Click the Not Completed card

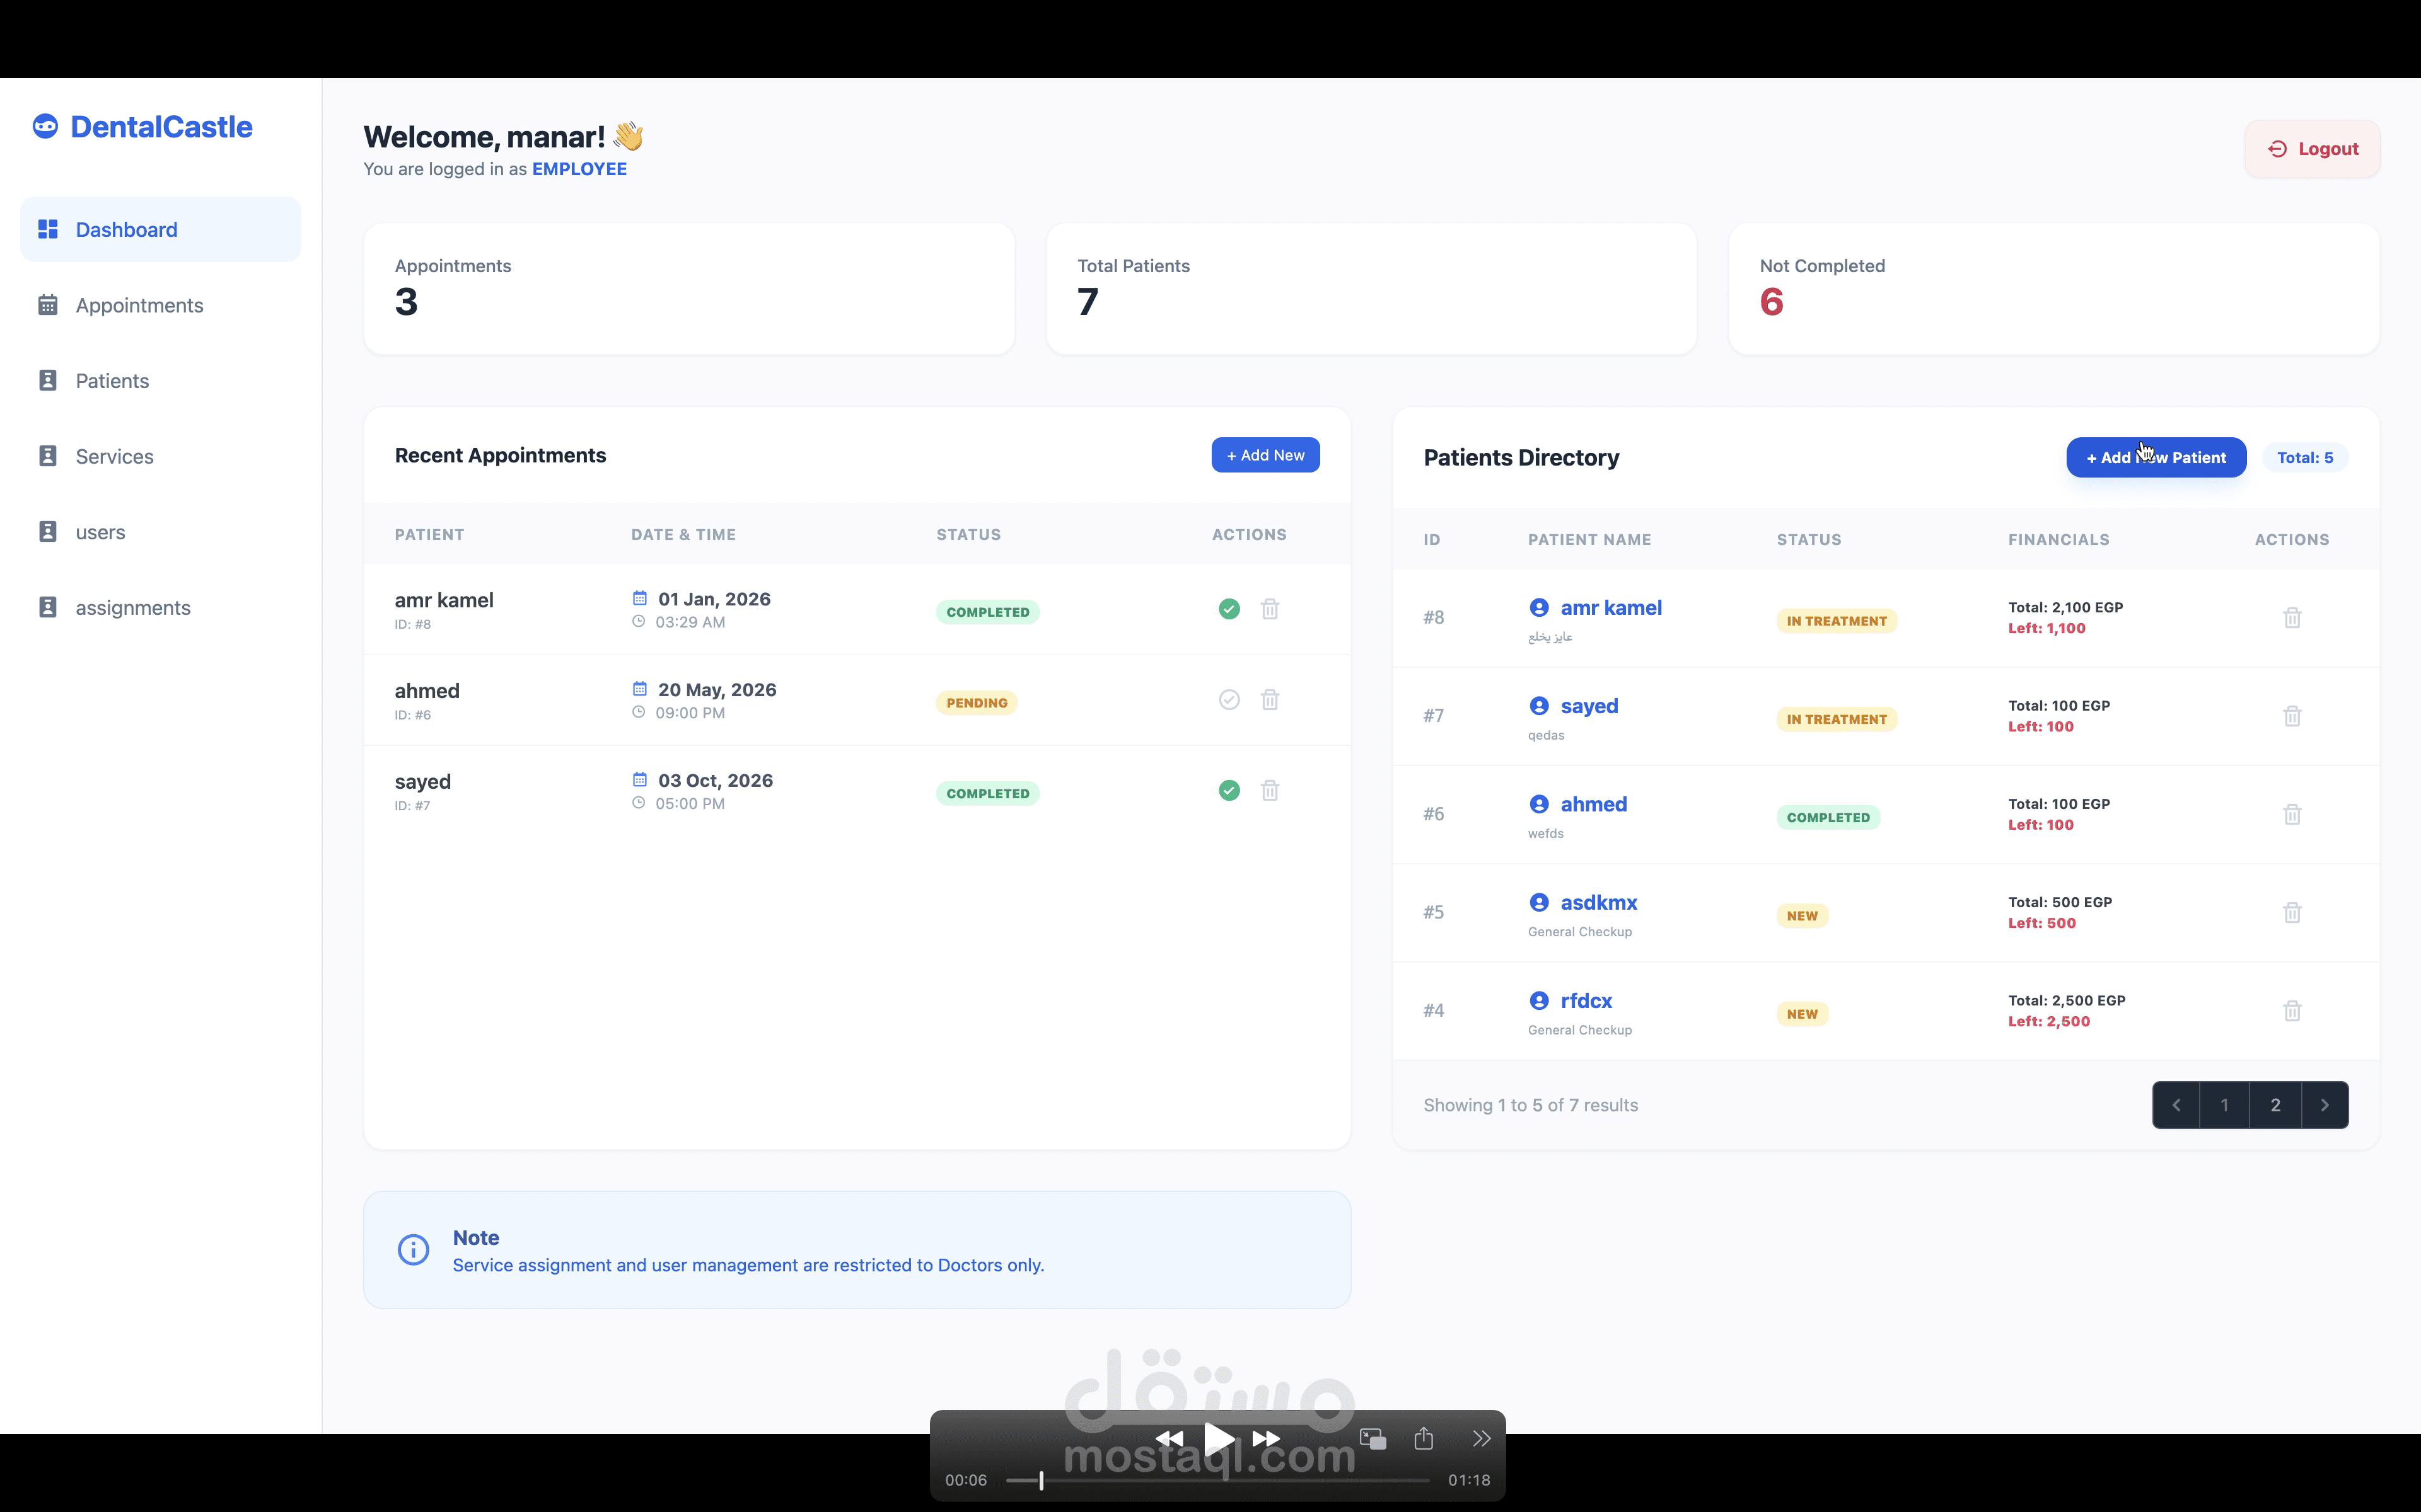click(x=2053, y=289)
